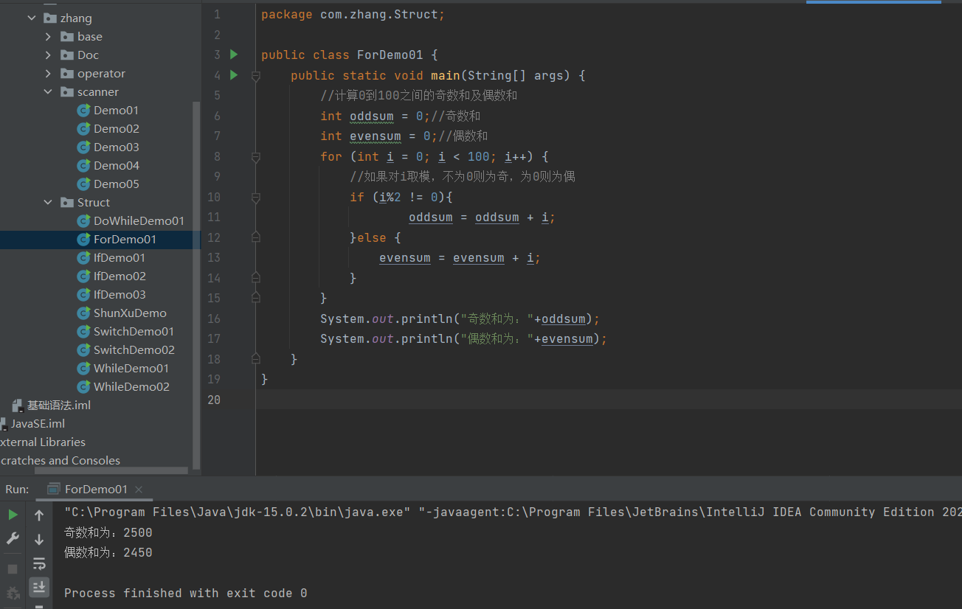Screen dimensions: 962x609
Task: Click the project panel vertical scrollbar
Action: click(x=196, y=285)
